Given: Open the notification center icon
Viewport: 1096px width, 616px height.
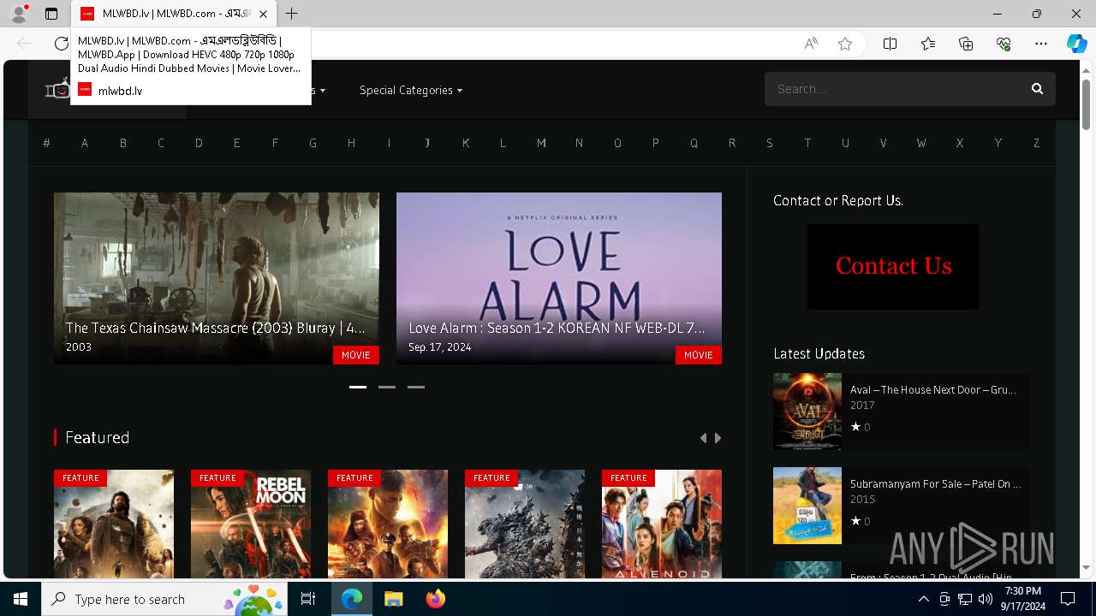Looking at the screenshot, I should [1068, 599].
